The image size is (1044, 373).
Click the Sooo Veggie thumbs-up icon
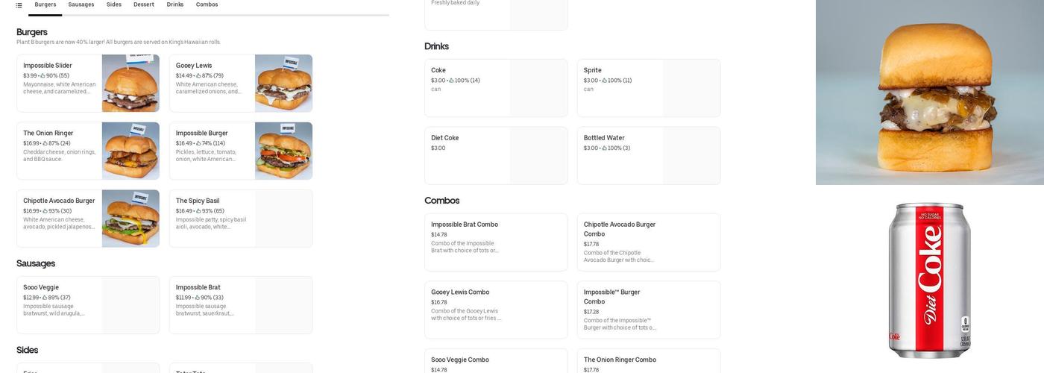click(45, 298)
